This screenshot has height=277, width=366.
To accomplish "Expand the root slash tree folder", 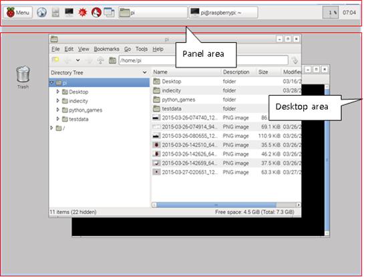I will [51, 128].
